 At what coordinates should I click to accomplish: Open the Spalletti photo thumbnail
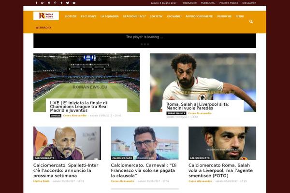coord(67,143)
